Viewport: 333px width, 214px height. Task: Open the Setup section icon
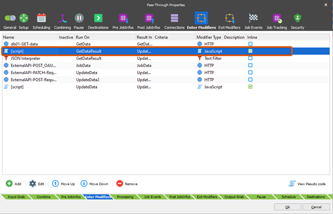tap(24, 18)
